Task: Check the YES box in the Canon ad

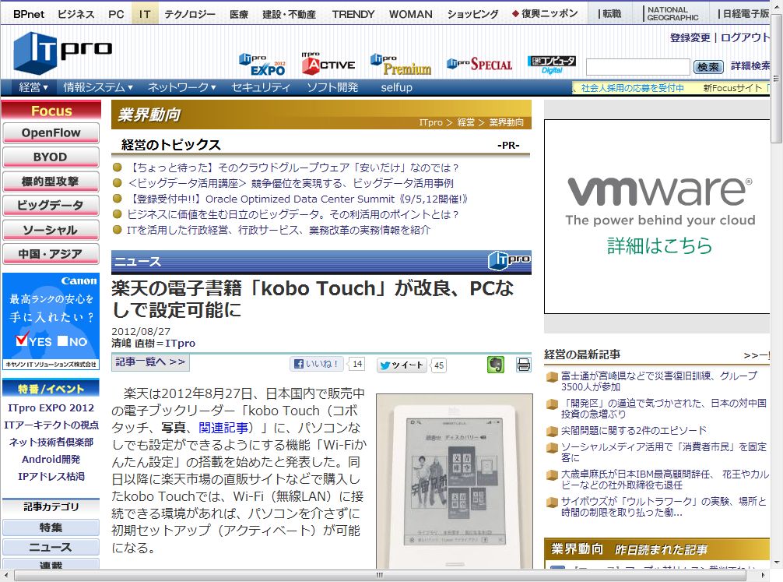Action: tap(22, 340)
